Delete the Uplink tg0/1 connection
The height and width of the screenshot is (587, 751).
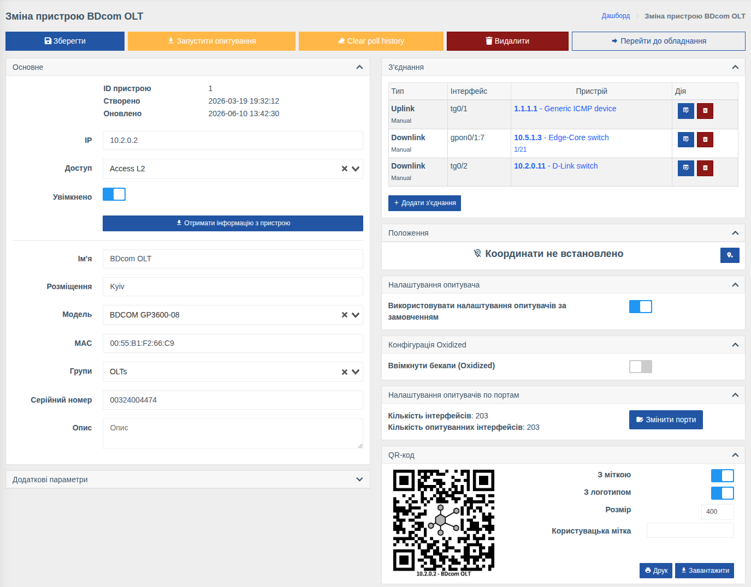705,111
